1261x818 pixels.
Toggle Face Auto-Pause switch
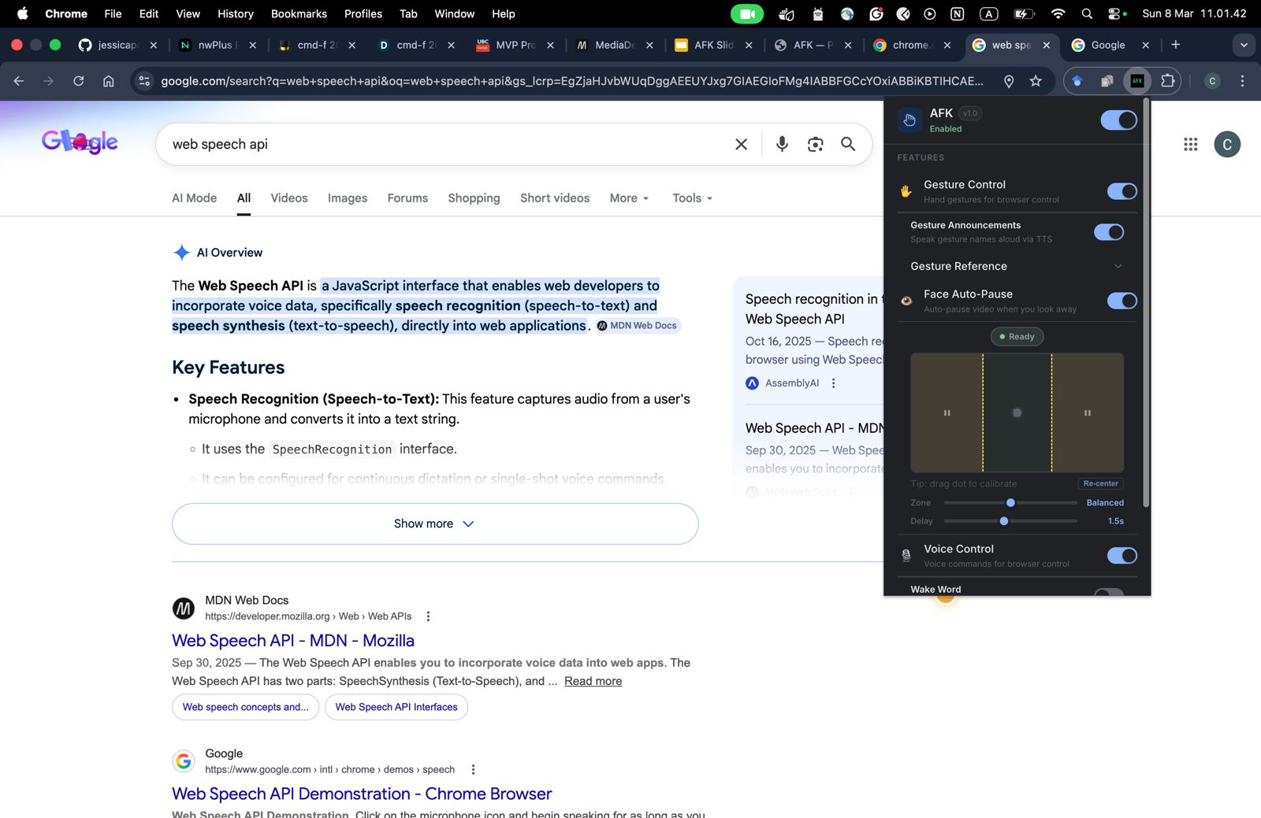(1122, 301)
